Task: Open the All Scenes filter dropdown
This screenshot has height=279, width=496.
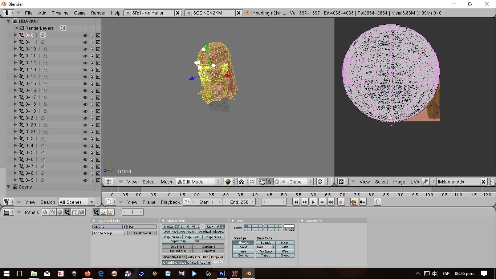Action: [x=76, y=202]
